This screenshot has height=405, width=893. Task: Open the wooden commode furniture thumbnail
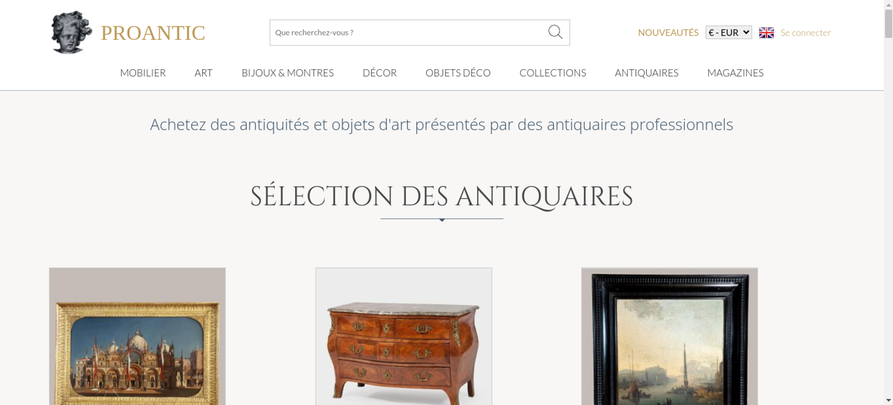point(404,336)
